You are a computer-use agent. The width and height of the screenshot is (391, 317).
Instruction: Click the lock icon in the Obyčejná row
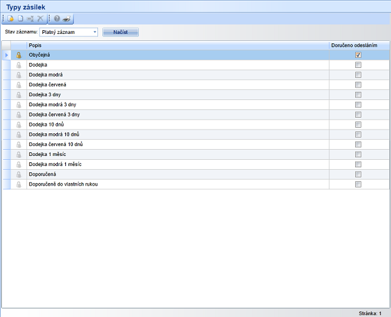point(19,55)
